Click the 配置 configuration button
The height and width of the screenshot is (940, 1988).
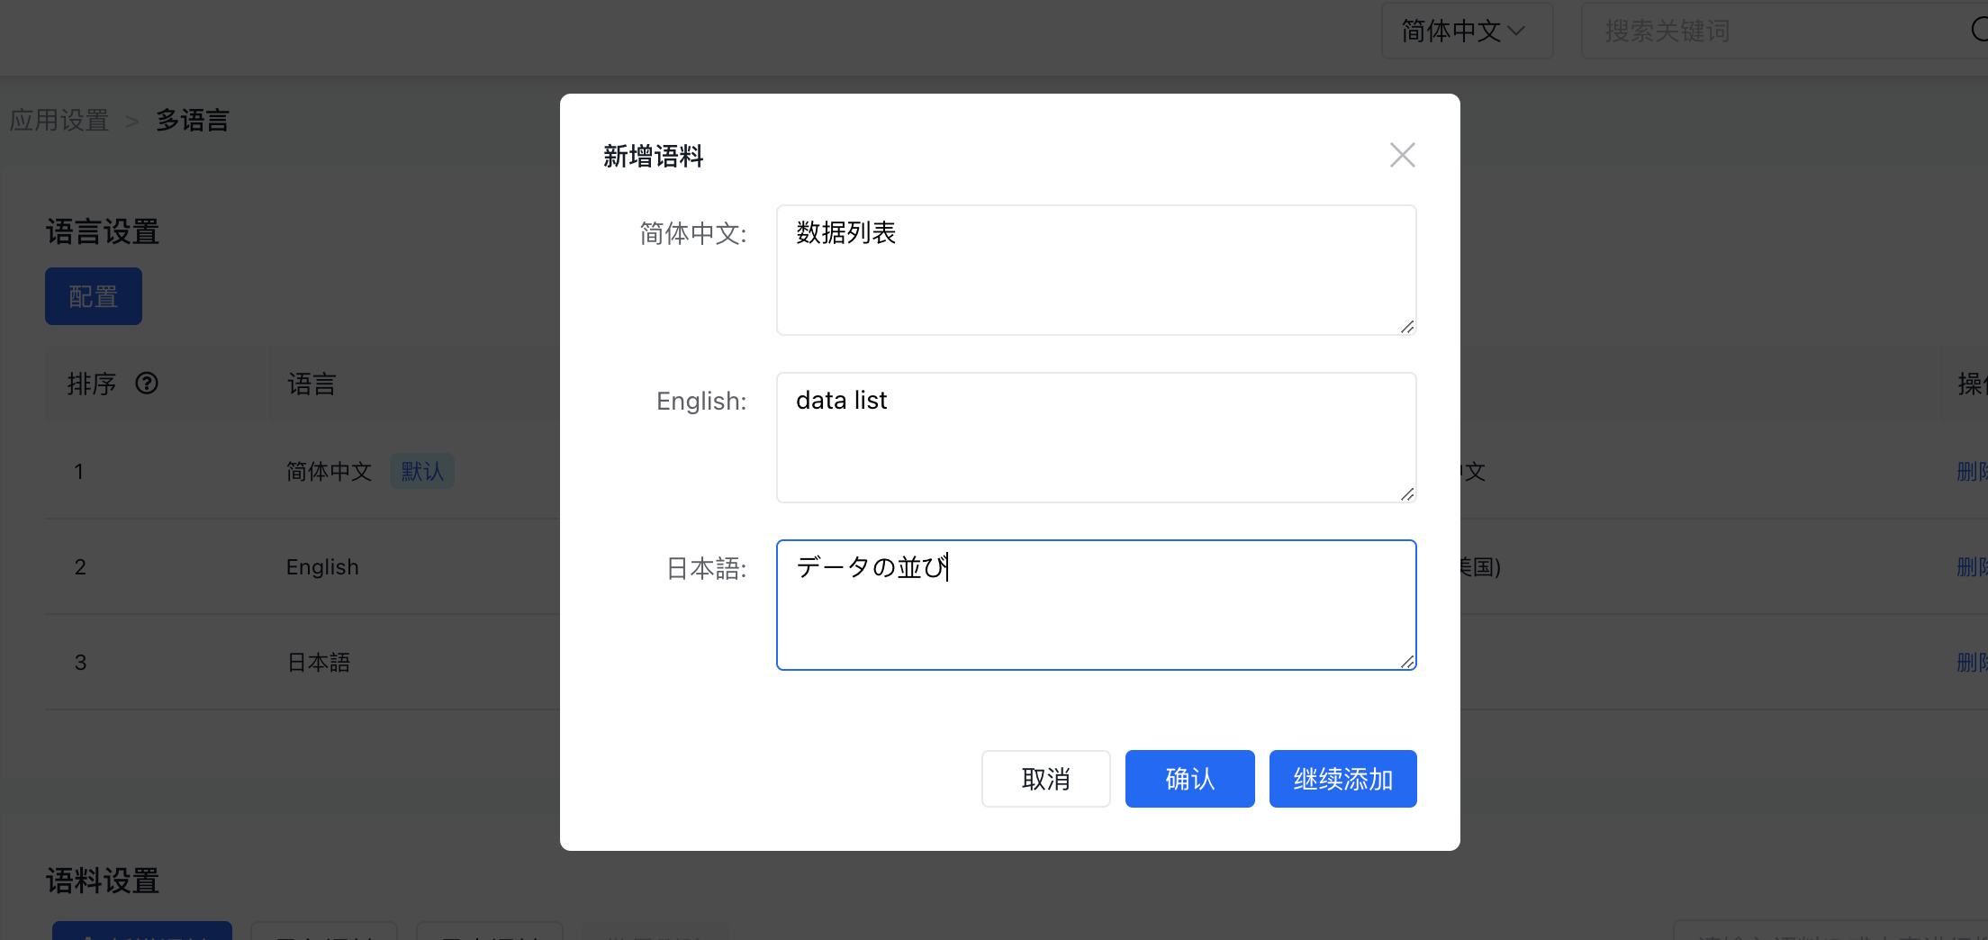[x=93, y=295]
